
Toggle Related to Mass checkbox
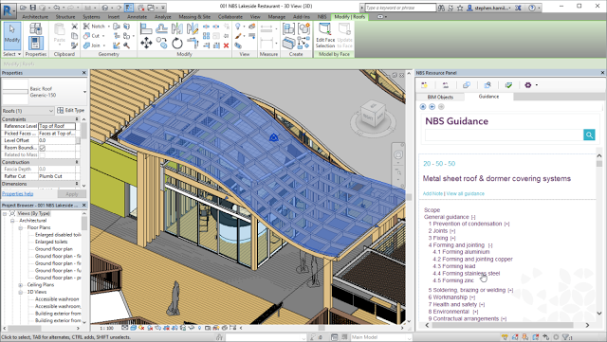coord(42,155)
